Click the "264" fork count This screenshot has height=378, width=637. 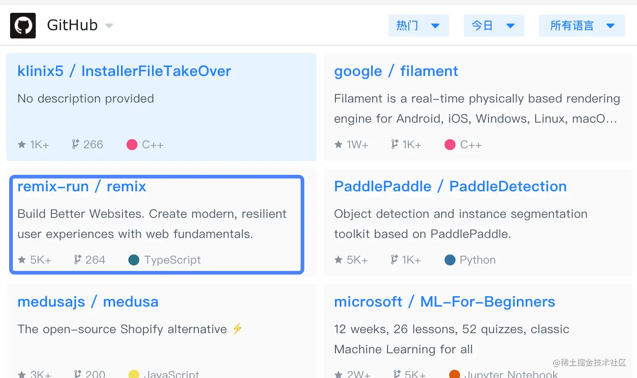click(x=96, y=260)
